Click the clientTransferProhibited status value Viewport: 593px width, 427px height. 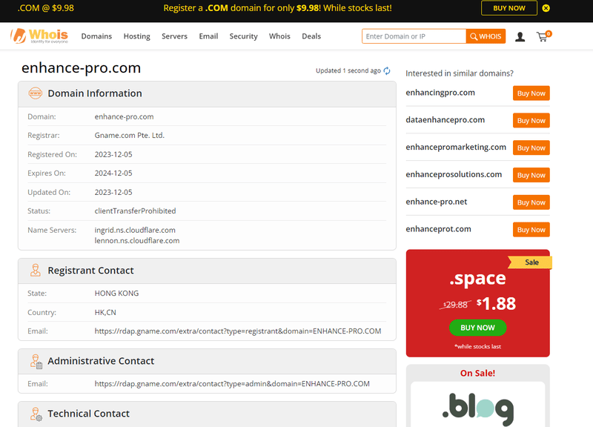click(x=135, y=211)
